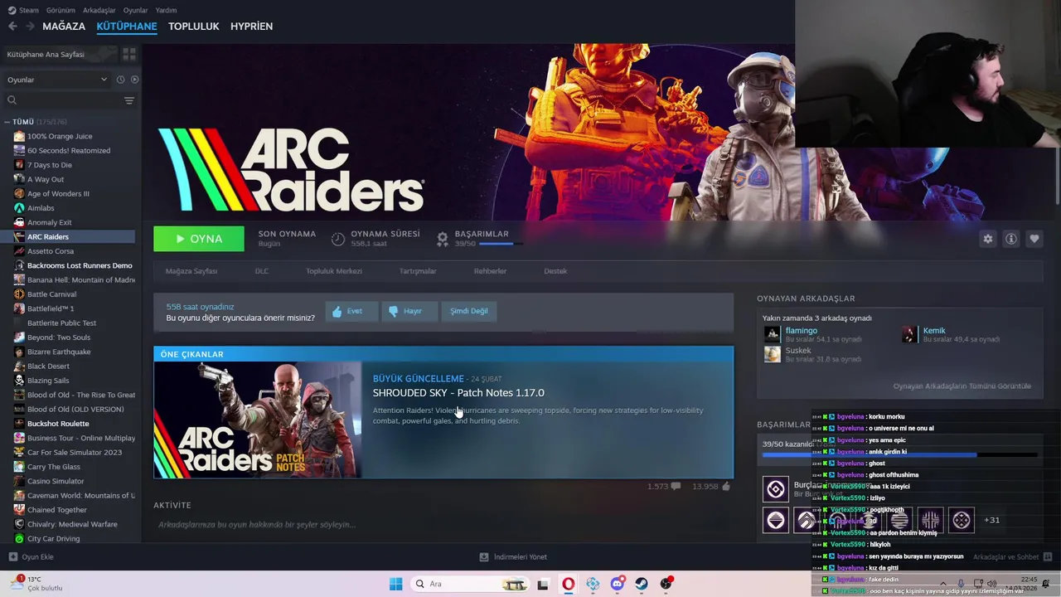This screenshot has width=1061, height=597.
Task: Open advanced filter options icon
Action: click(129, 100)
